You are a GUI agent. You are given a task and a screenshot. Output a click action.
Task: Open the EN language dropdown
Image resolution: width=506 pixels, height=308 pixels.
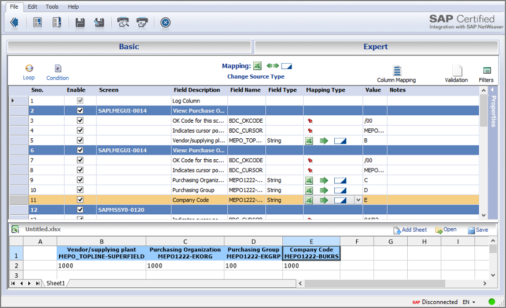(469, 302)
